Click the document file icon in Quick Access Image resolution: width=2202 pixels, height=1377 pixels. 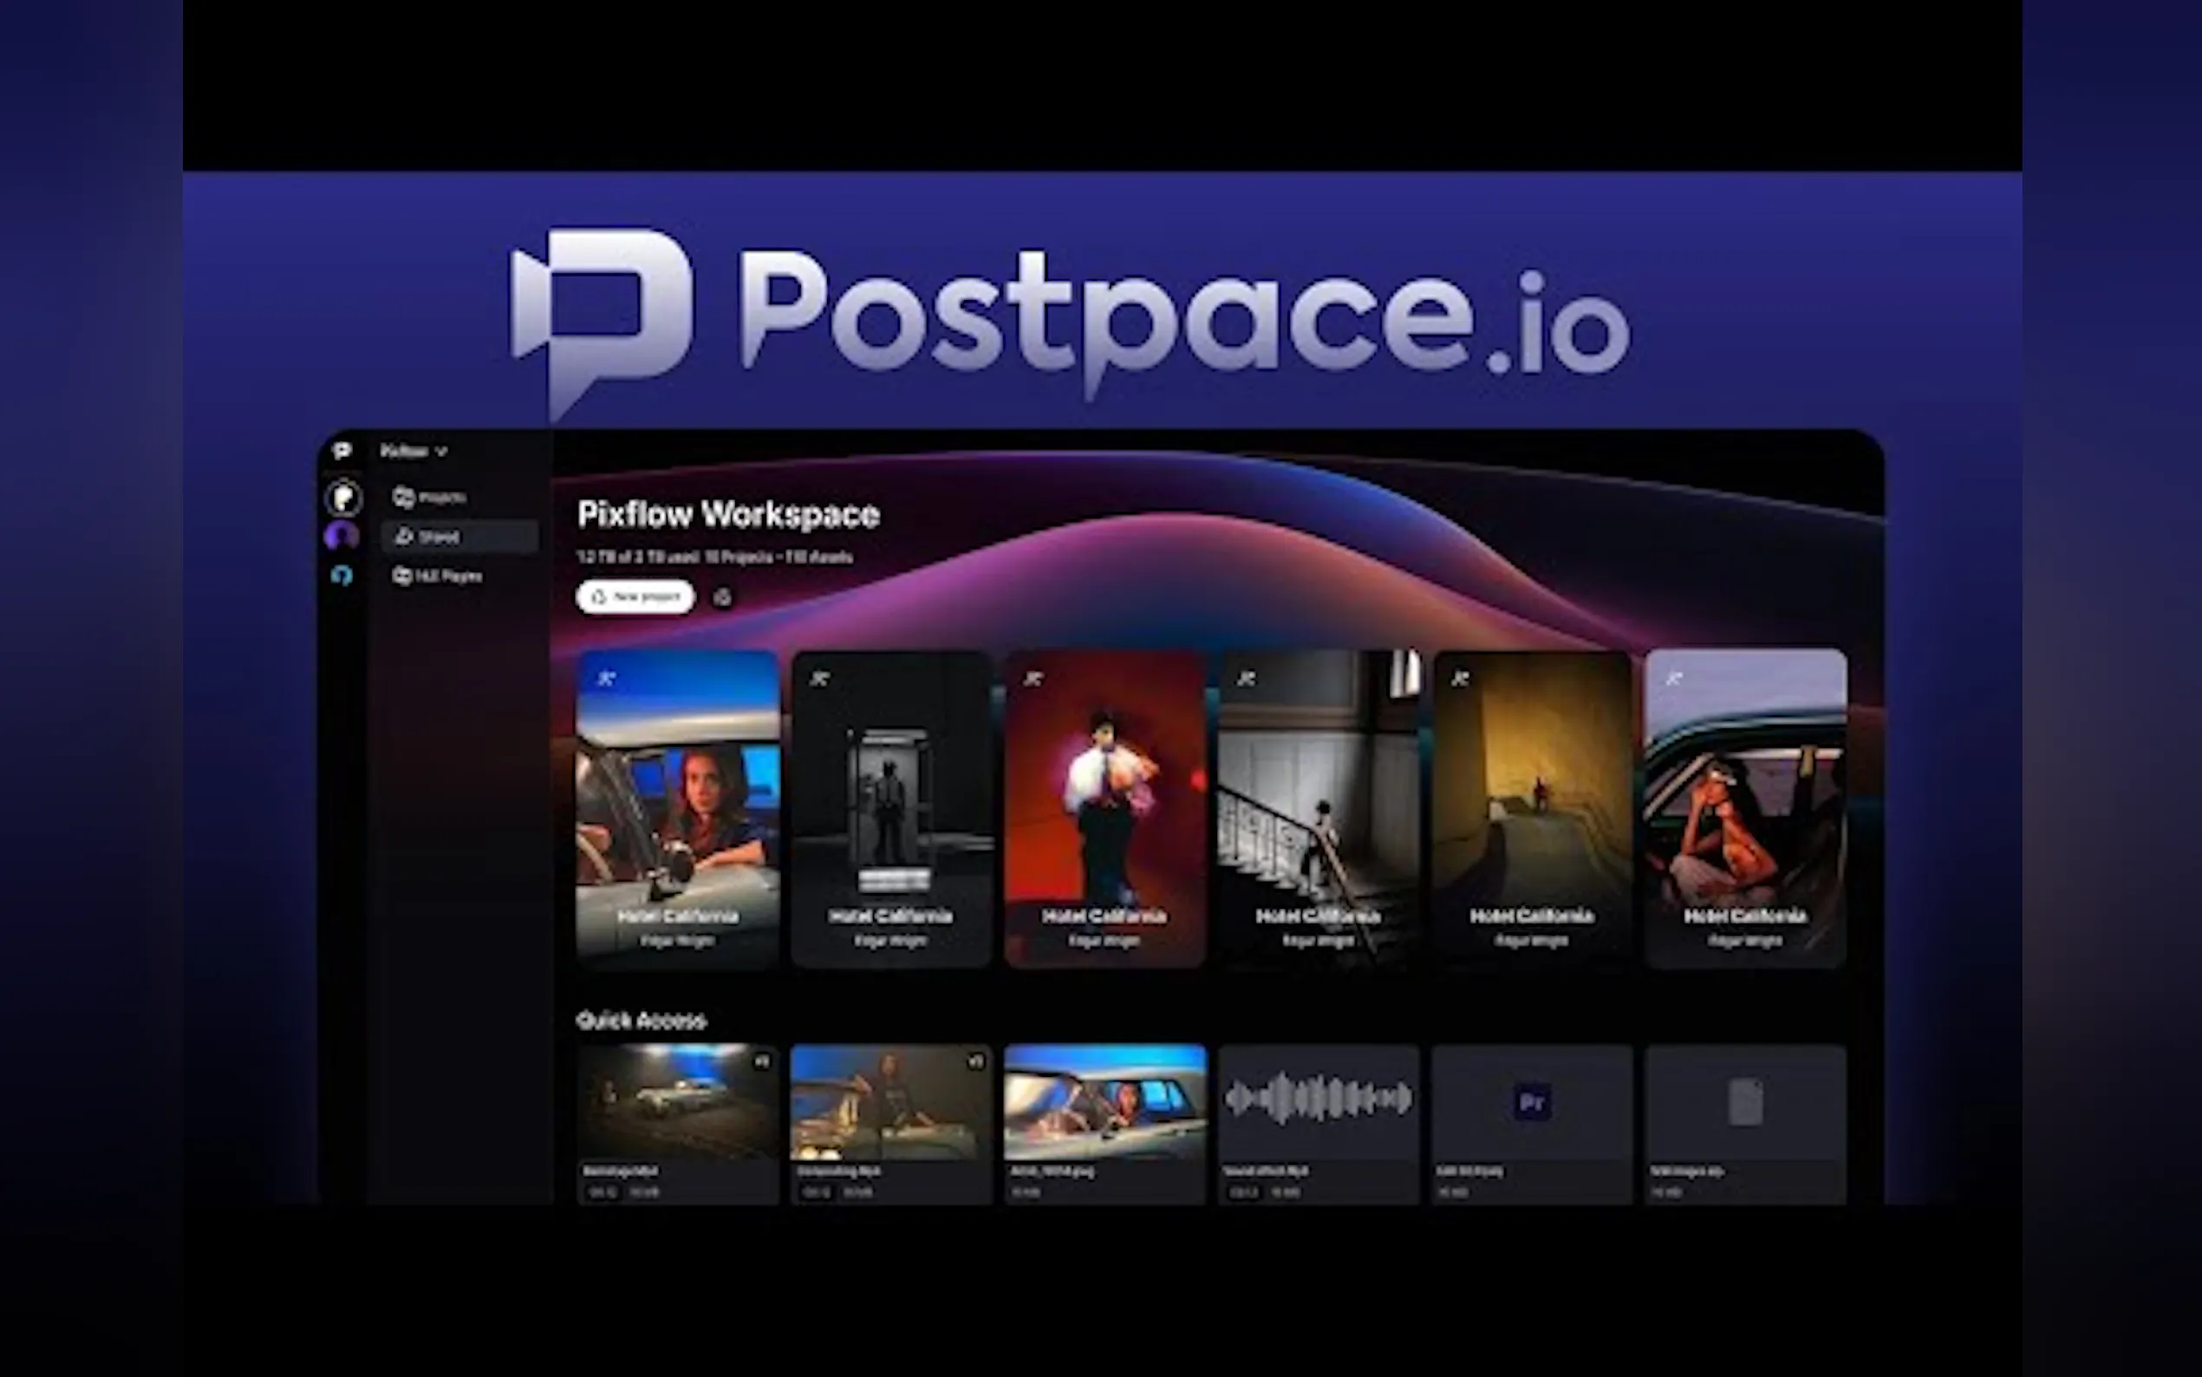click(1744, 1100)
